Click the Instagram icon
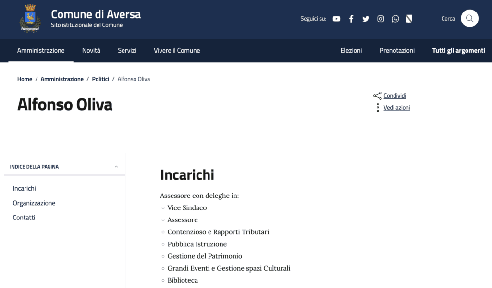 (x=381, y=19)
